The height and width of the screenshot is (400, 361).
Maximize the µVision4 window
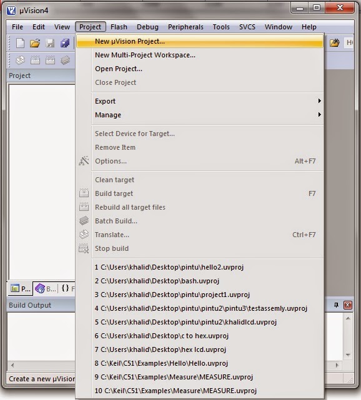coord(317,8)
